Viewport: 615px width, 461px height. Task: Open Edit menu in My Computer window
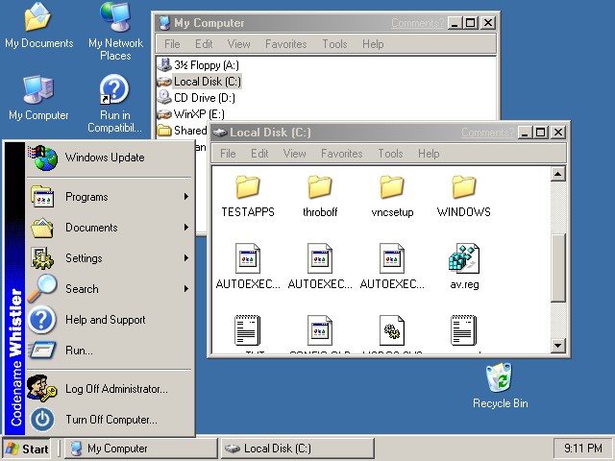tap(204, 44)
